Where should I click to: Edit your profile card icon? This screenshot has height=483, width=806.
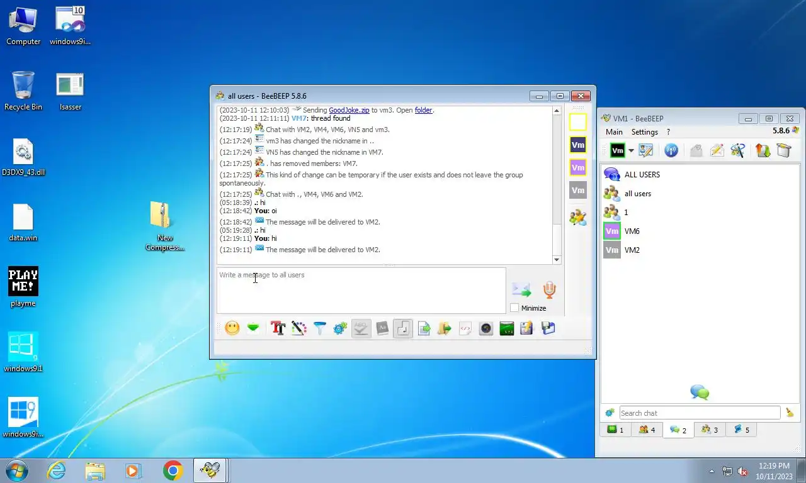(x=645, y=150)
